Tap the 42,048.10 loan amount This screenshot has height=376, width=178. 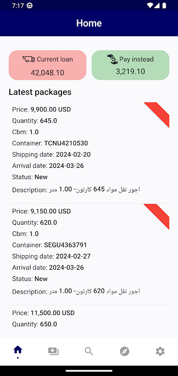tap(47, 73)
